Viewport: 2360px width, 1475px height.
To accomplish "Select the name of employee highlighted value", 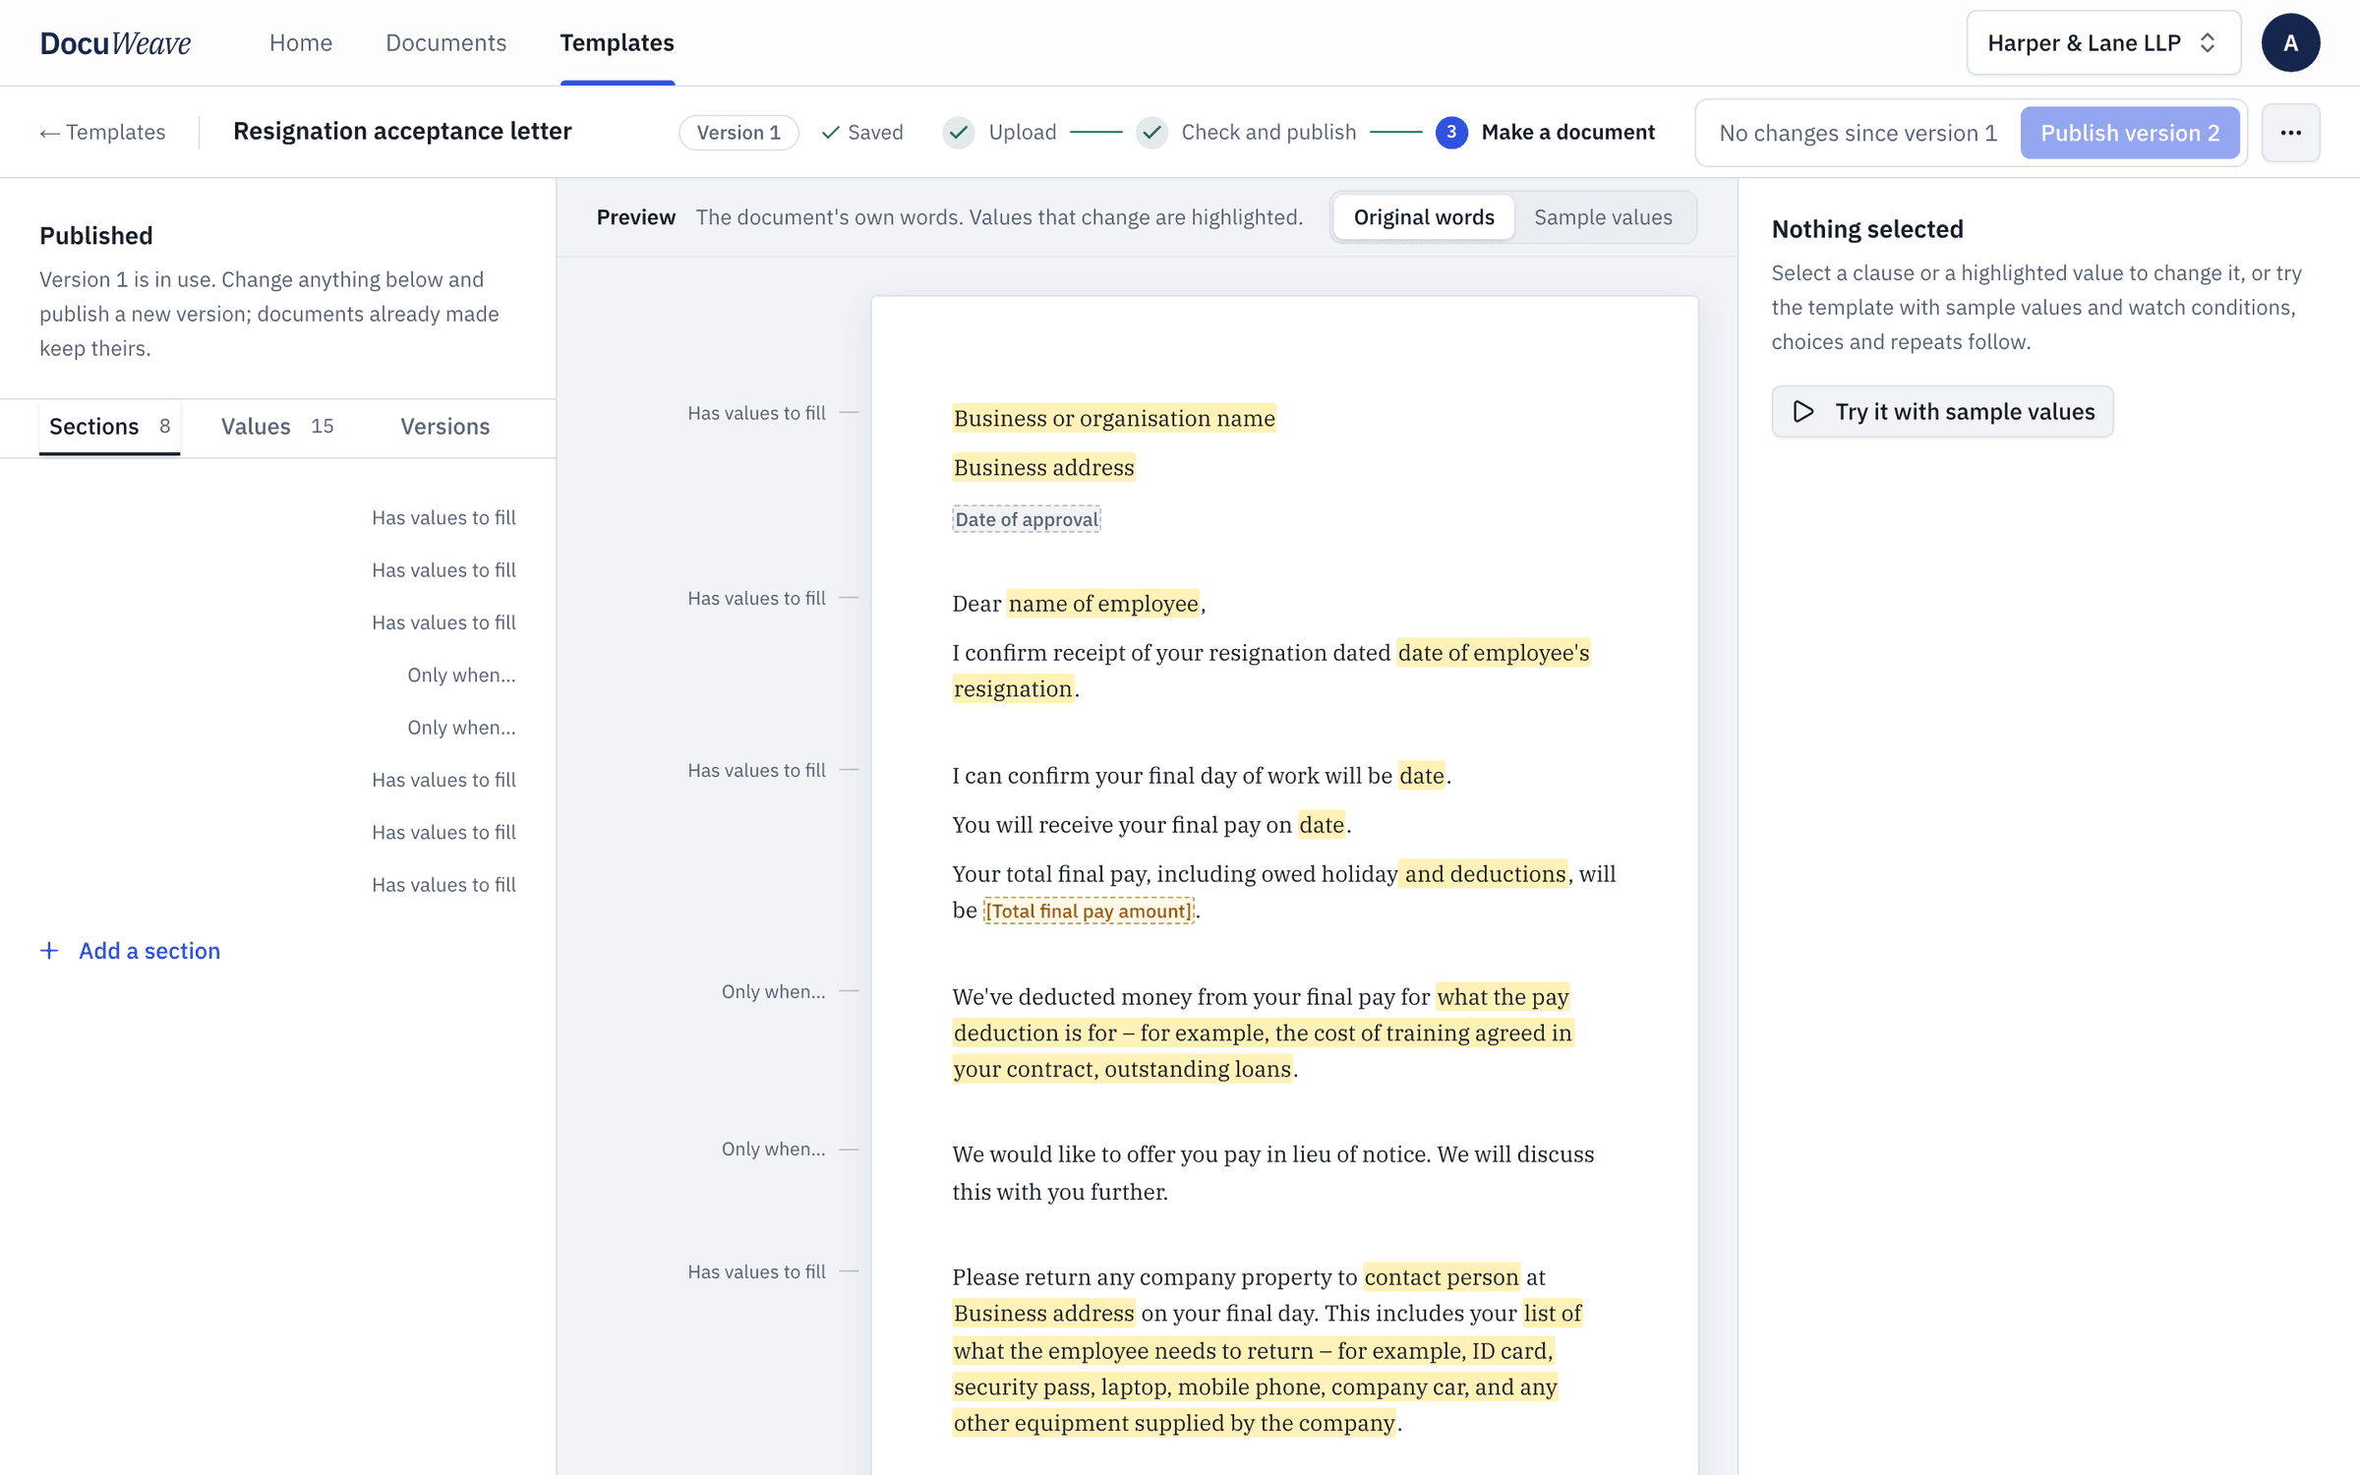I will [x=1103, y=604].
